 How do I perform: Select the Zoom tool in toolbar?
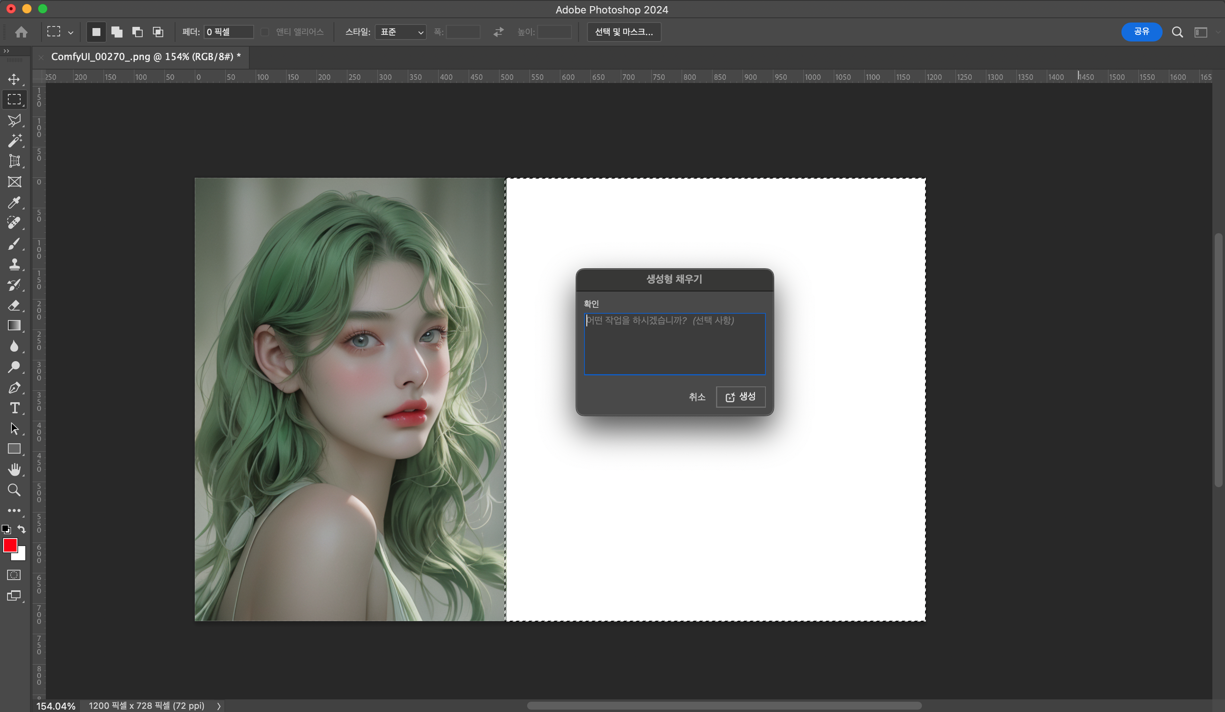(x=14, y=490)
